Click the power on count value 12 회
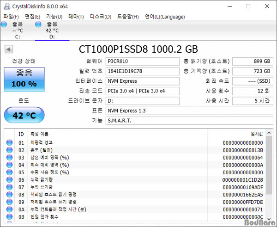This screenshot has height=227, width=277. click(x=253, y=91)
